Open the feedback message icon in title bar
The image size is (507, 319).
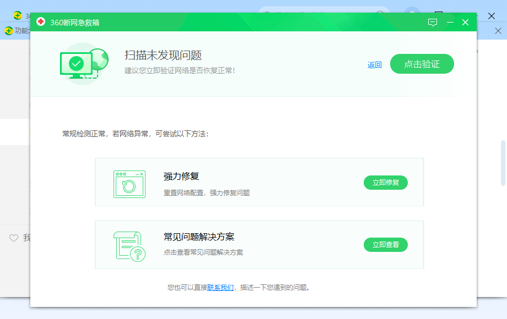coord(432,22)
